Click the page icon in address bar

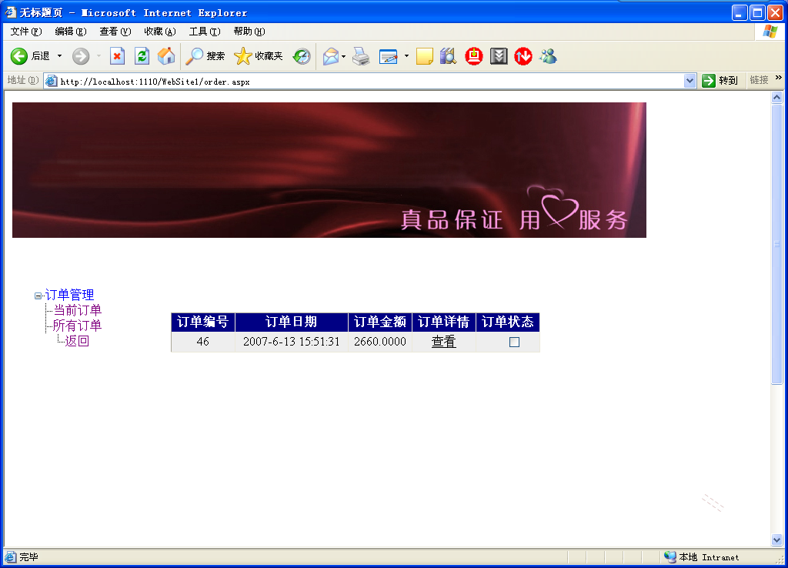[x=52, y=81]
